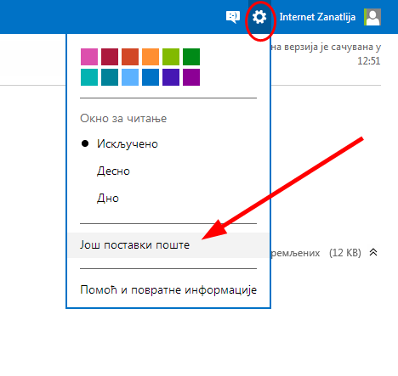Apply the lime green theme color
Viewport: 398px width, 376px height.
point(171,57)
